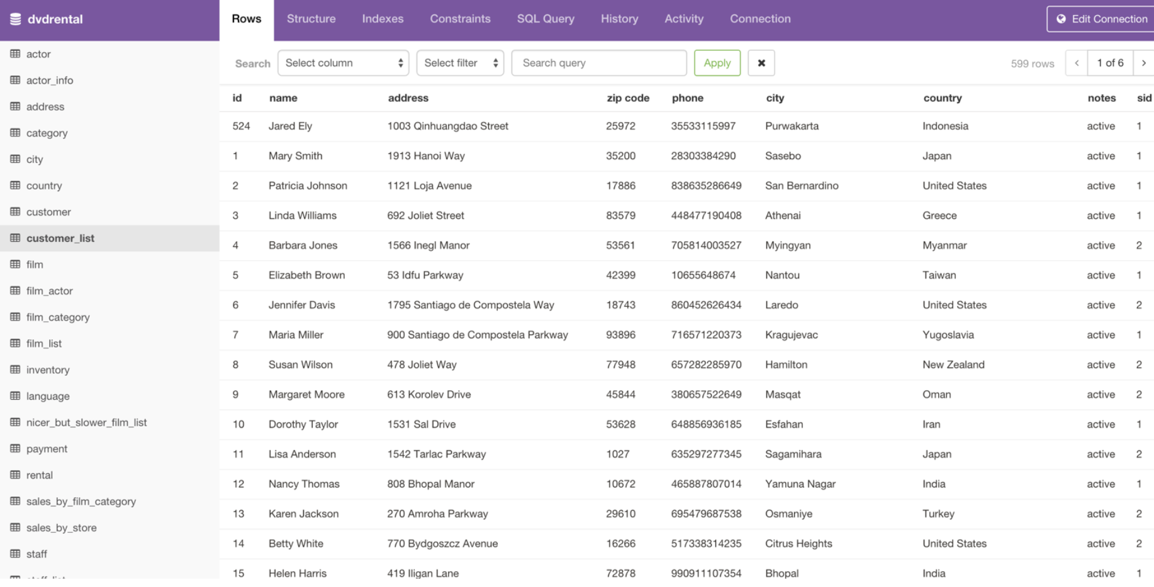Click the table icon next to staff
The width and height of the screenshot is (1154, 587).
(14, 554)
